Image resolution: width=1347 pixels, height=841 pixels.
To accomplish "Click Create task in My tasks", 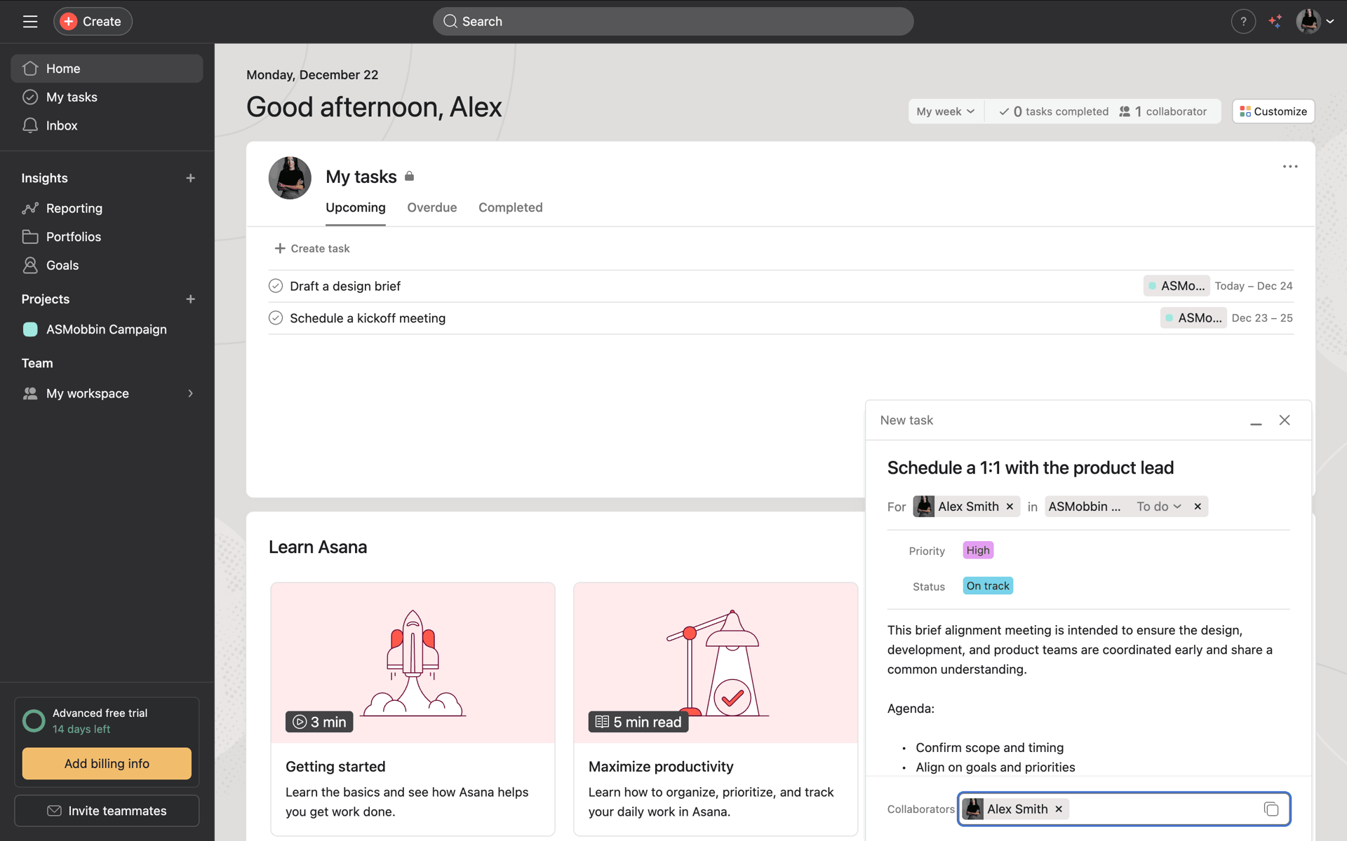I will click(x=312, y=248).
